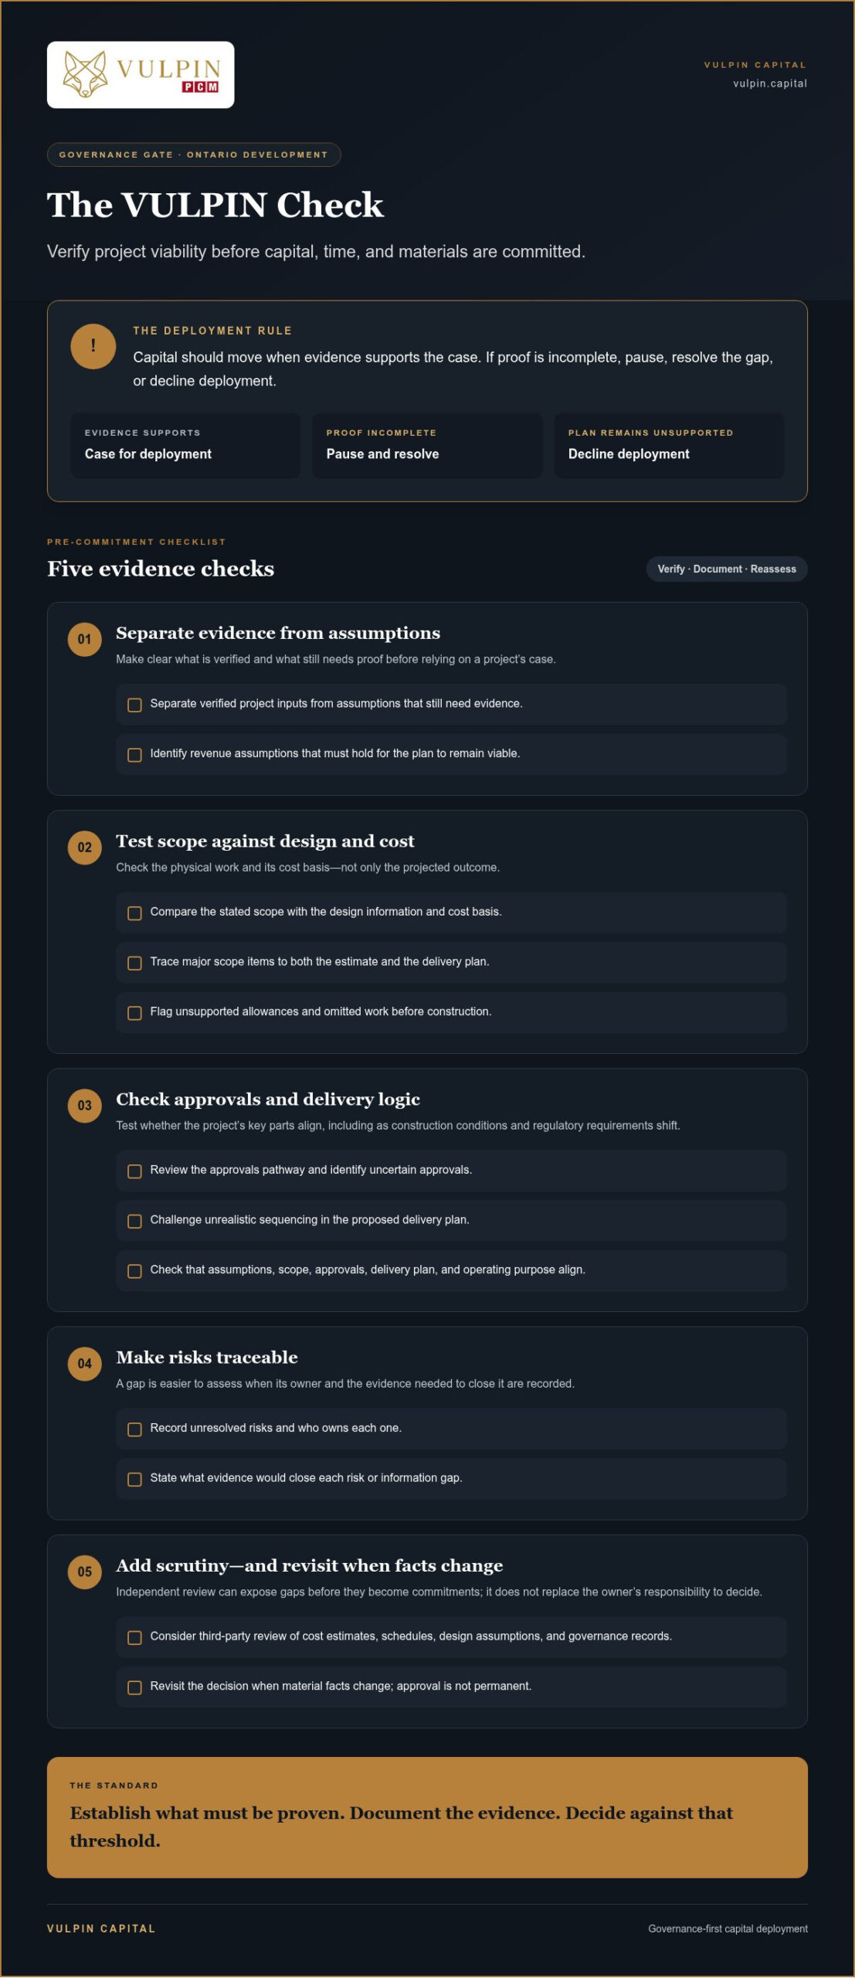Check 'Flag unsupported allowances' checkbox

[134, 1013]
